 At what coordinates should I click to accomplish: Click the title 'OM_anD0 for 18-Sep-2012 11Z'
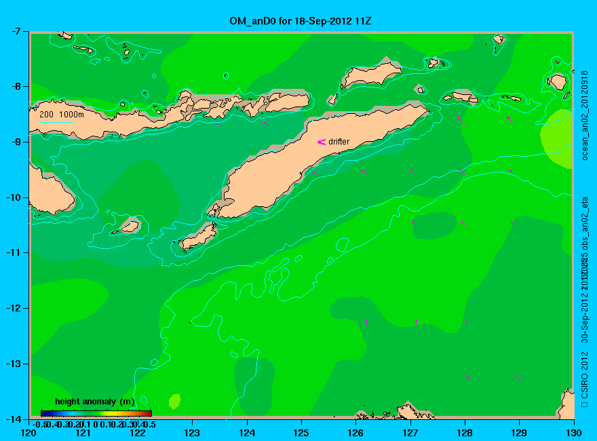click(x=301, y=21)
